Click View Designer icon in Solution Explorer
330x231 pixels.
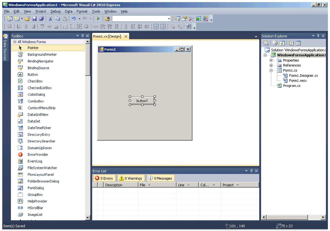298,43
